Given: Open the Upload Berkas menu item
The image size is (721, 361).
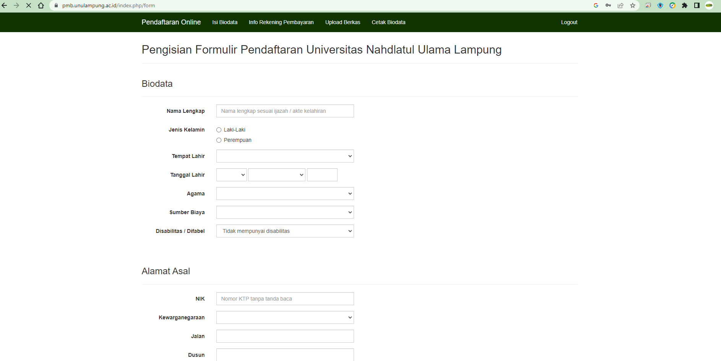Looking at the screenshot, I should pos(343,22).
